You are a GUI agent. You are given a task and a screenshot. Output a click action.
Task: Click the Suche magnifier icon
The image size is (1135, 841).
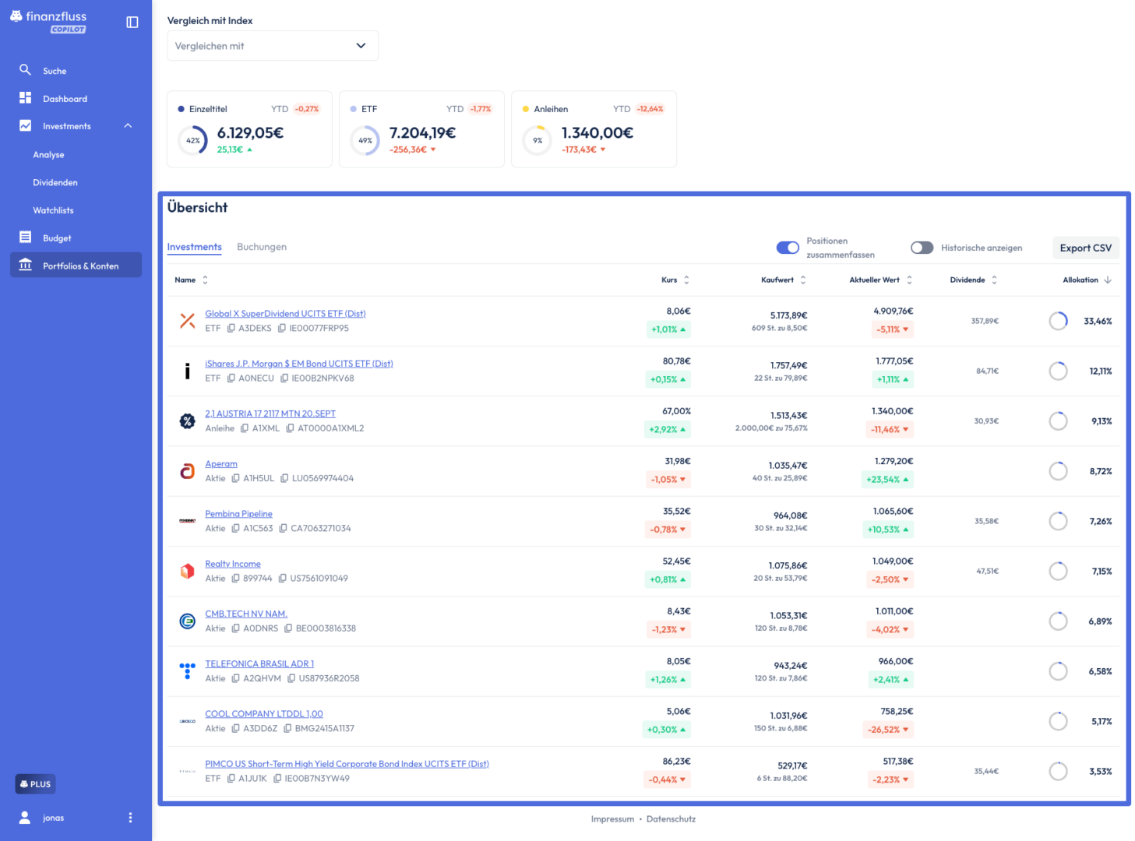[x=25, y=70]
